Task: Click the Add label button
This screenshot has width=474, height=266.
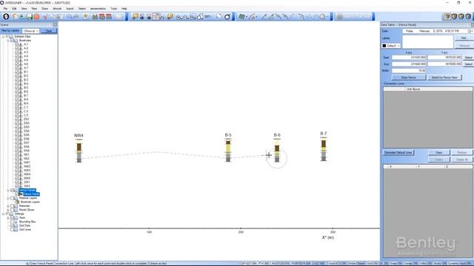Action: (464, 38)
